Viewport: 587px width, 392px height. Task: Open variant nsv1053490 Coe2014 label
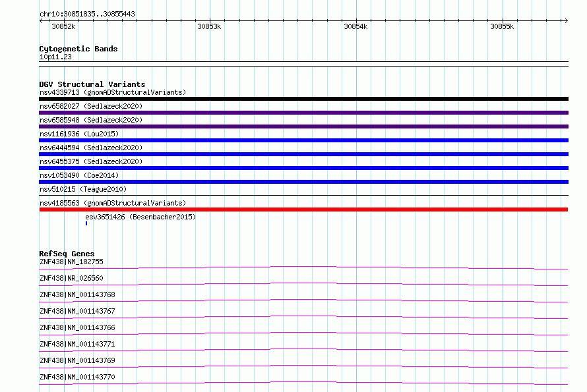point(79,175)
